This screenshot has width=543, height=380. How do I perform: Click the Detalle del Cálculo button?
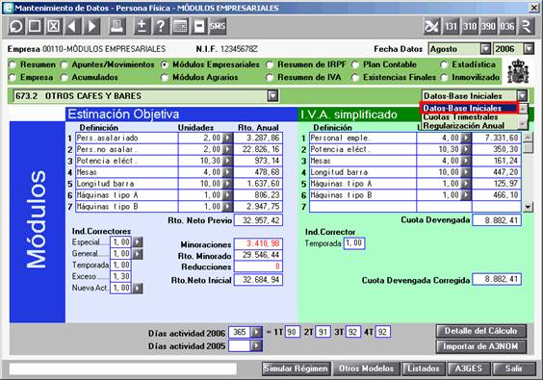pyautogui.click(x=481, y=331)
